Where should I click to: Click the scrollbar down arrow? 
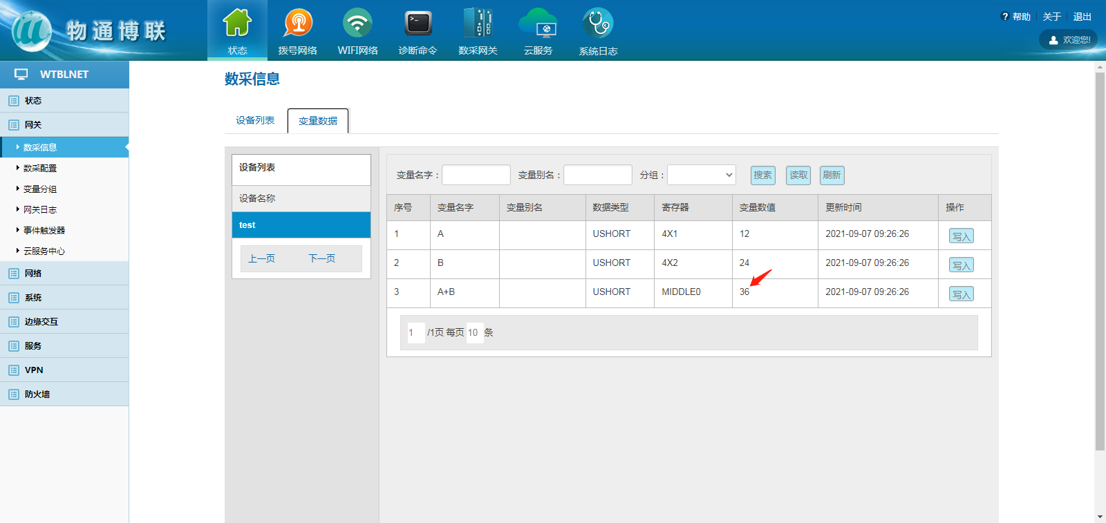click(x=1100, y=517)
